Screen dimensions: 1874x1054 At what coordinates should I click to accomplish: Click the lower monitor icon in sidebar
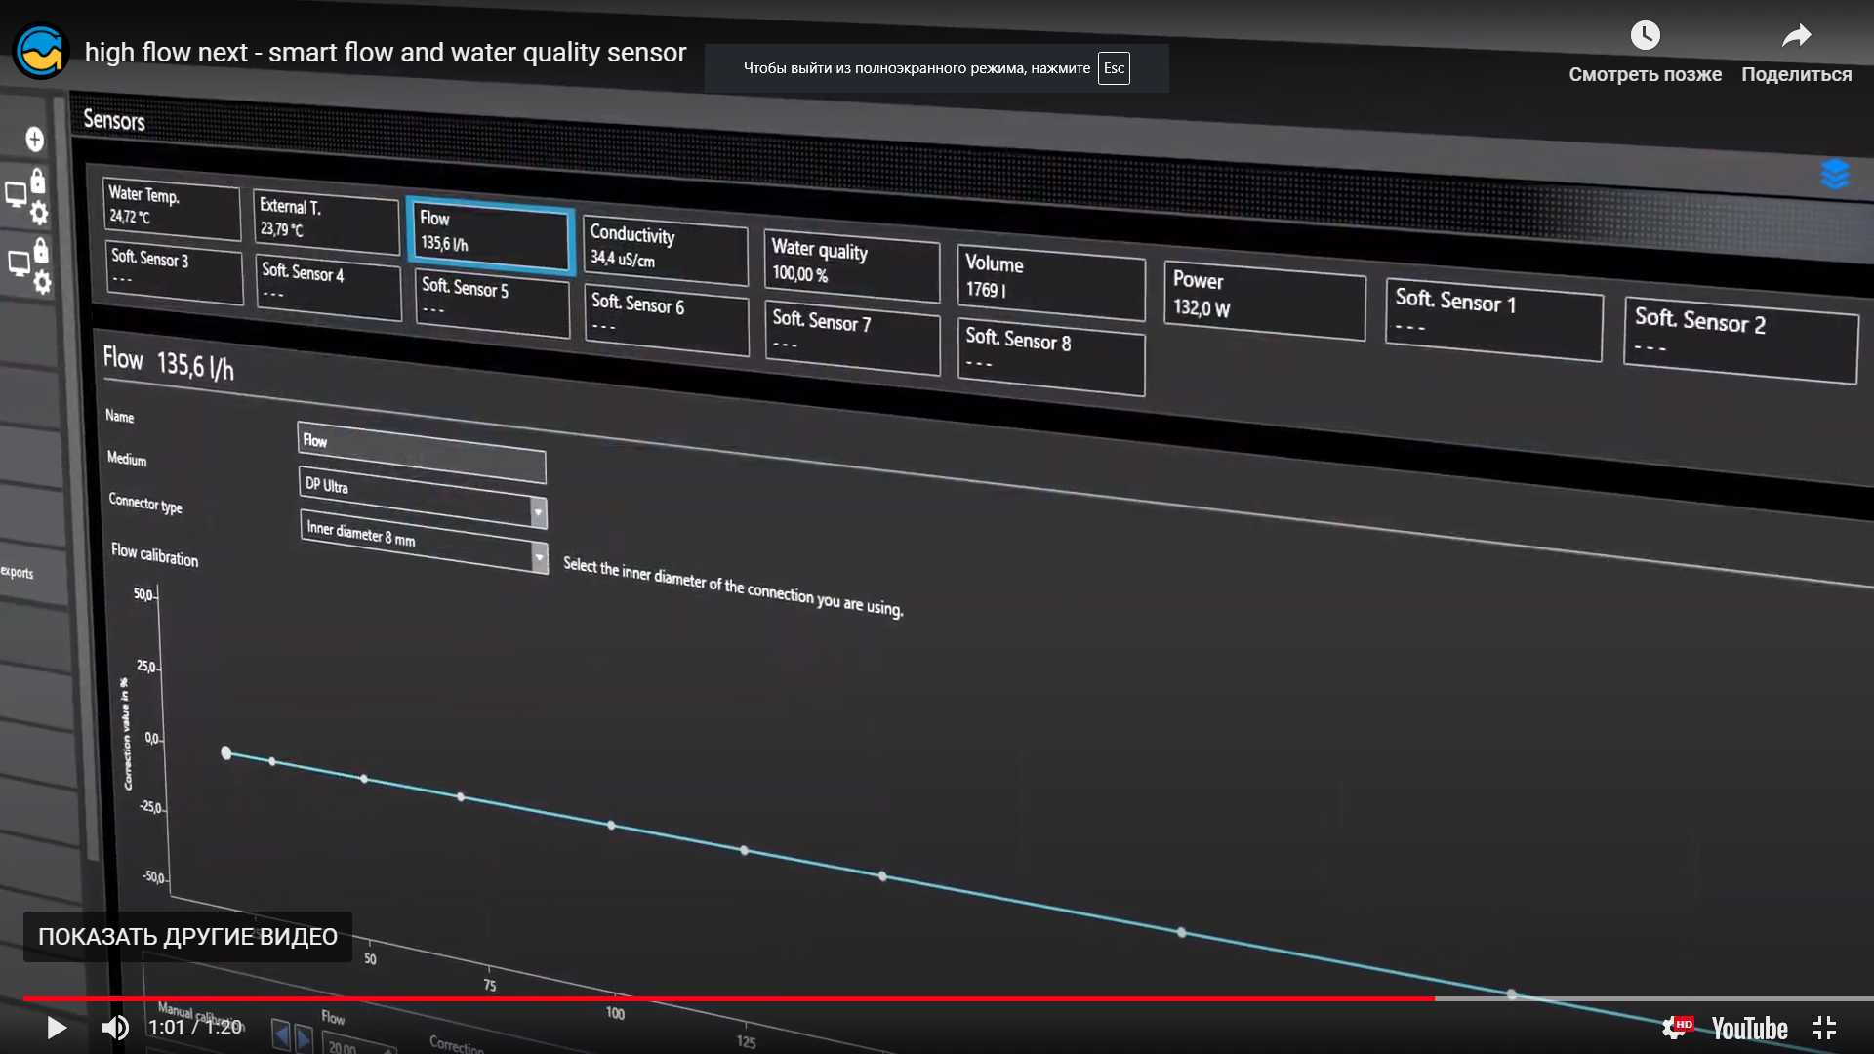tap(19, 263)
